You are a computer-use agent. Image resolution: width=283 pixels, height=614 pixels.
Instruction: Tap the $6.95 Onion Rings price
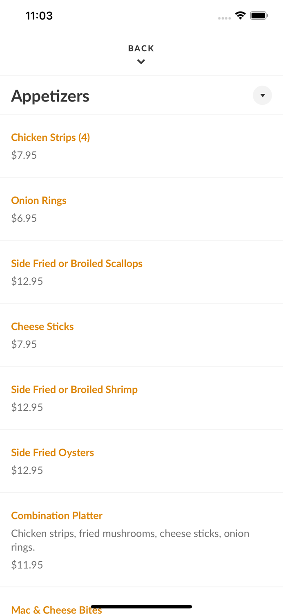click(24, 218)
